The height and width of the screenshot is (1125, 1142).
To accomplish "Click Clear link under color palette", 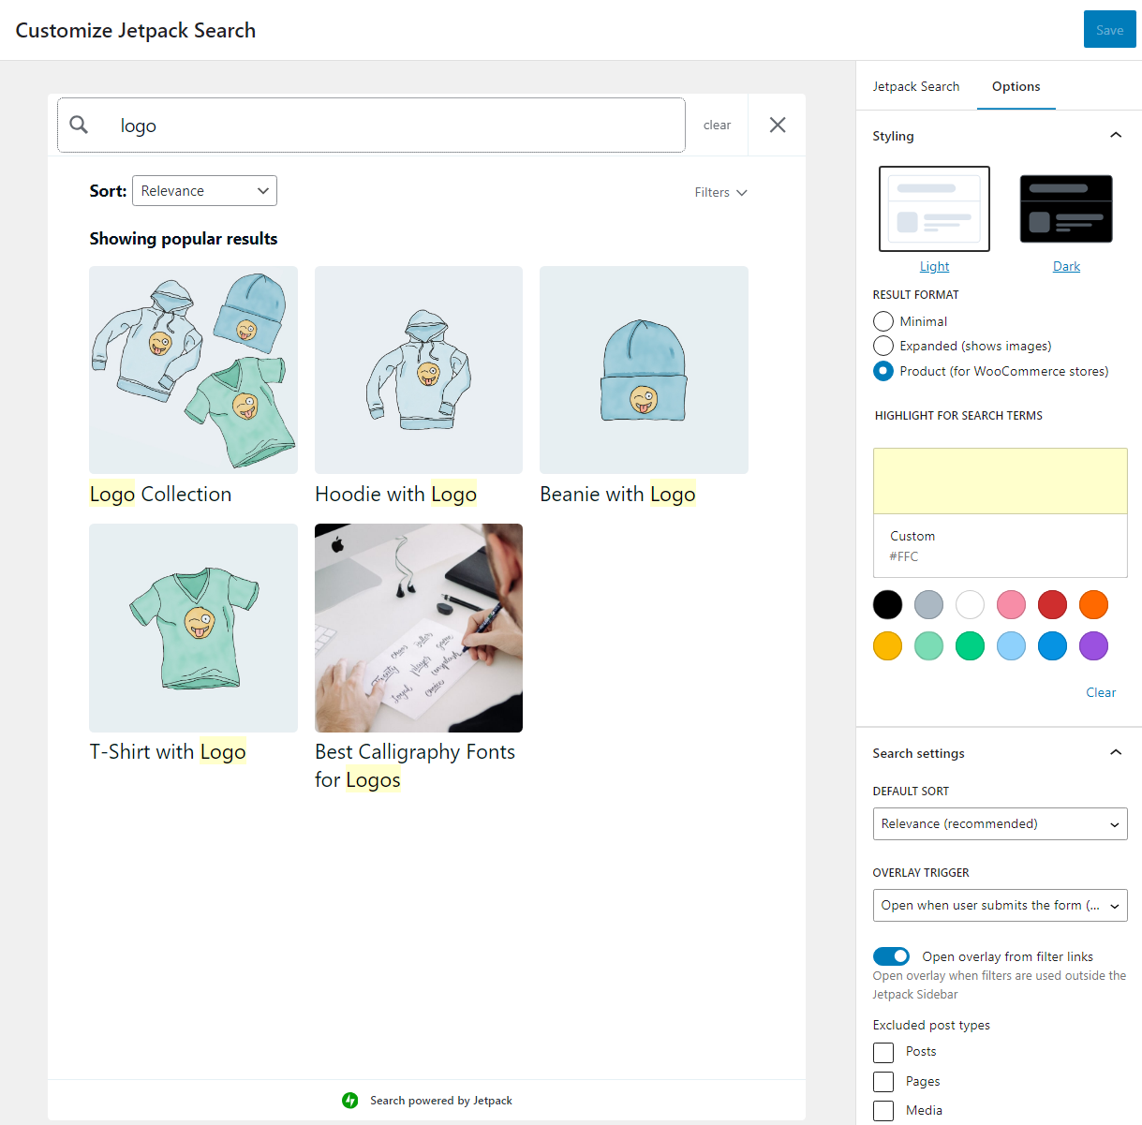I will coord(1101,692).
